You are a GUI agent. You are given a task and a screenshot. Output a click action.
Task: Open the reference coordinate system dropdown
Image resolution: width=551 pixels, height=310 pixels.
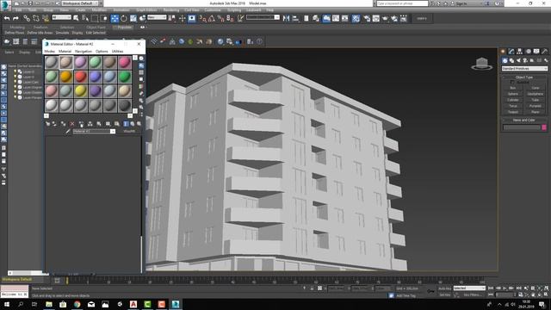pos(157,17)
